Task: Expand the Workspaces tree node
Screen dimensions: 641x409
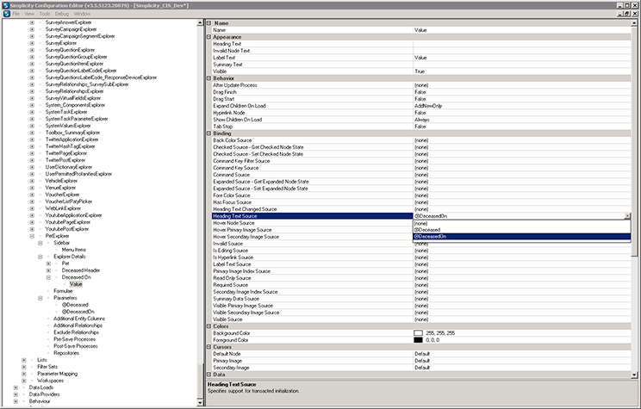Action: 24,381
